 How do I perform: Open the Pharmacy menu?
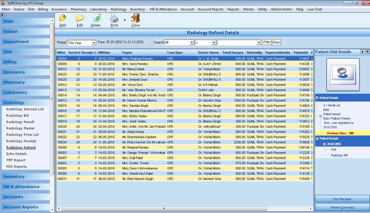point(78,9)
